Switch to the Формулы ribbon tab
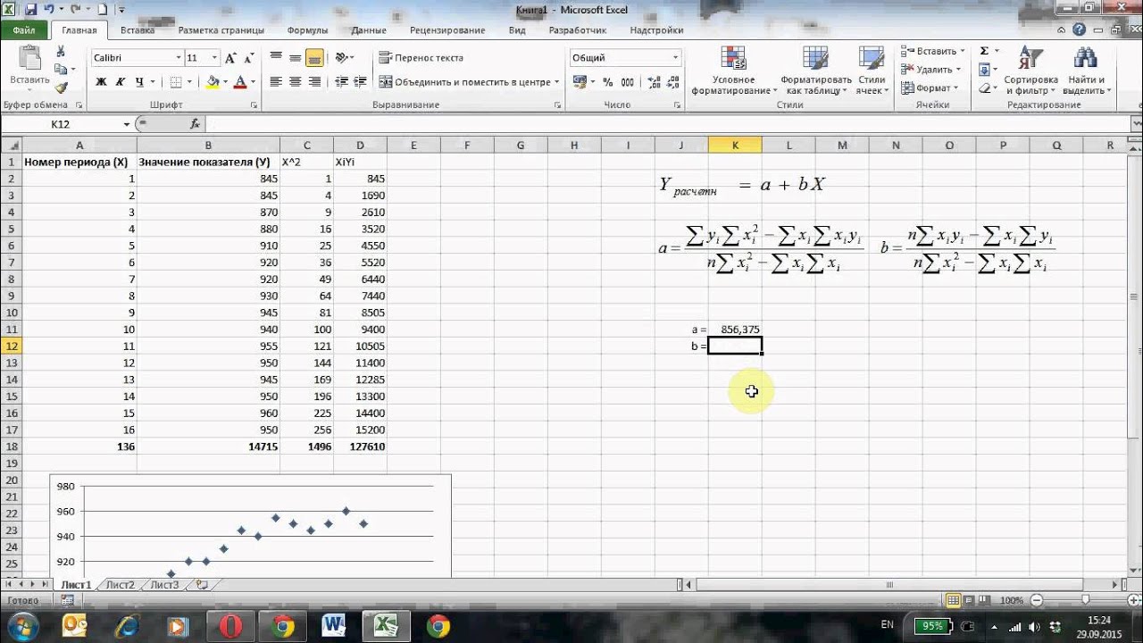This screenshot has height=643, width=1143. 308,30
